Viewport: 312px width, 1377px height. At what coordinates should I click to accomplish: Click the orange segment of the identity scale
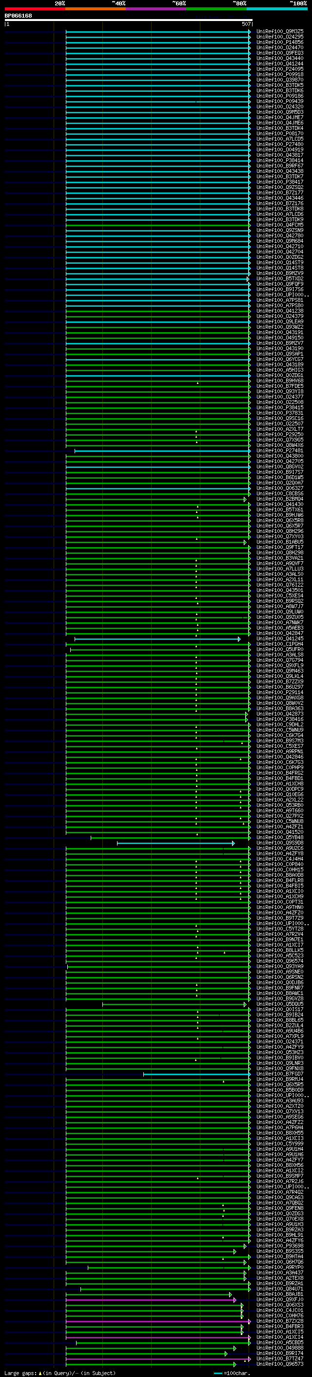tap(96, 9)
